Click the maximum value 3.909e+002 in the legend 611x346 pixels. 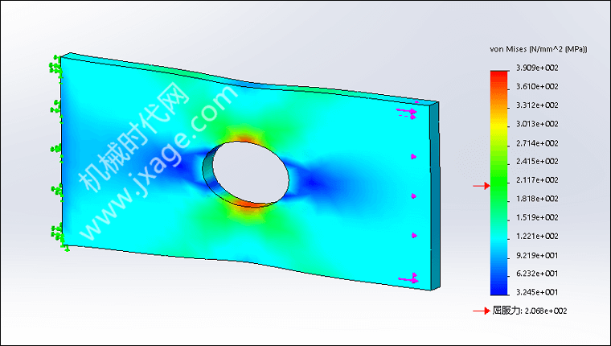(537, 68)
